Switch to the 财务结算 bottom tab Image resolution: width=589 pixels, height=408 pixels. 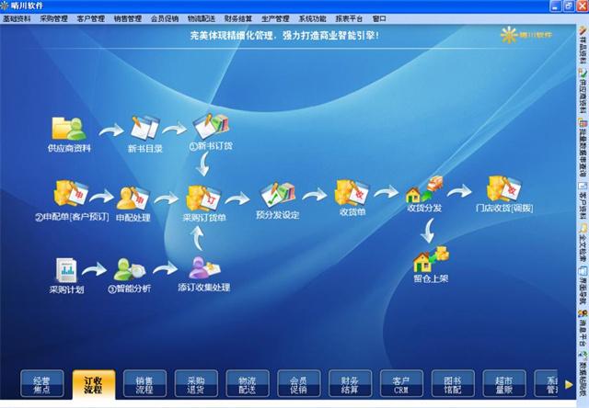tap(350, 384)
